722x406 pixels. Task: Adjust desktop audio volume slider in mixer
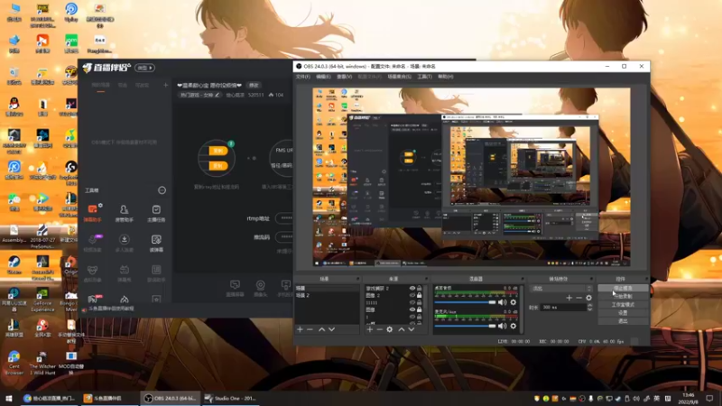click(x=465, y=302)
